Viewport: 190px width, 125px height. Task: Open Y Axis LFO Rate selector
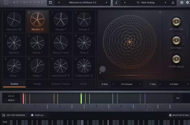tap(174, 84)
